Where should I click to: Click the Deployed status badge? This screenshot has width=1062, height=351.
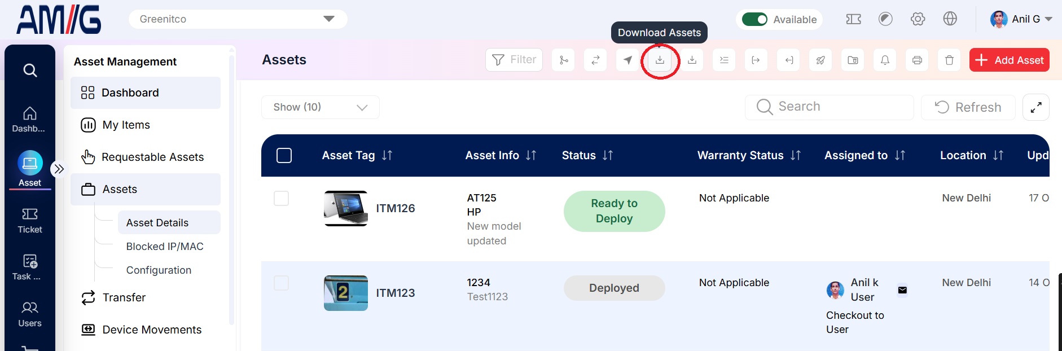point(614,288)
